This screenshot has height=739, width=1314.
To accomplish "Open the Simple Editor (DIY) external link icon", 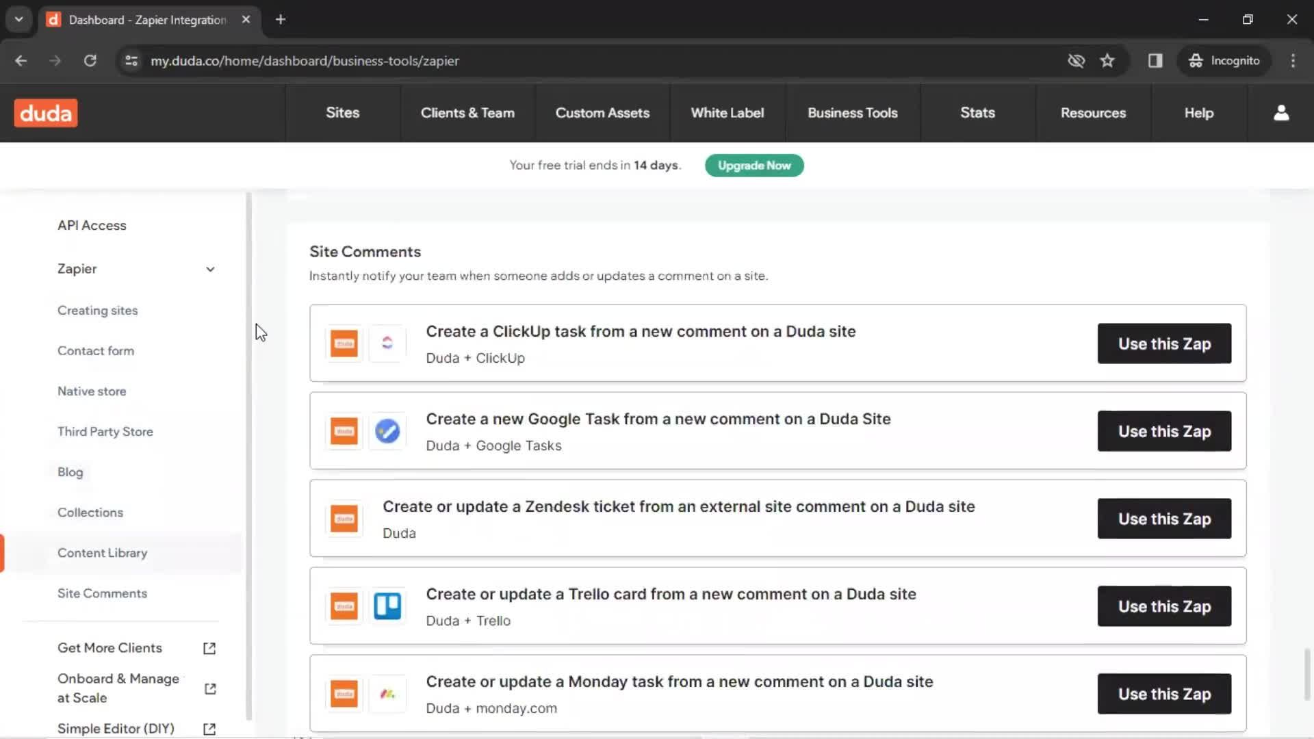I will [x=209, y=729].
